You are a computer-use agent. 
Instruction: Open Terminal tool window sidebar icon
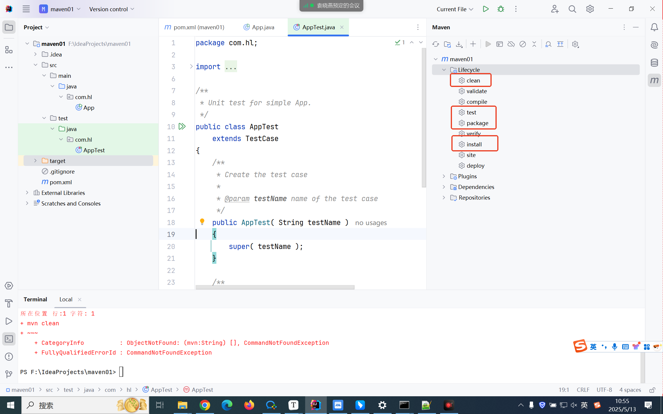click(x=9, y=339)
